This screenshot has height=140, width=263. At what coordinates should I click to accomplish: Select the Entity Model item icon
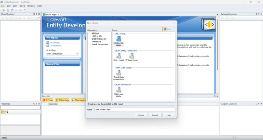[119, 56]
